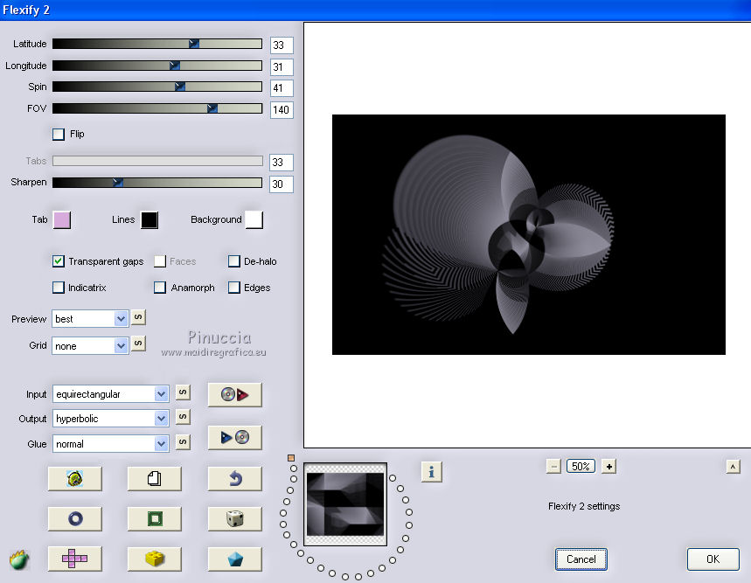Pick the pink Tab color swatch
Screen dimensions: 751x583
pos(62,219)
